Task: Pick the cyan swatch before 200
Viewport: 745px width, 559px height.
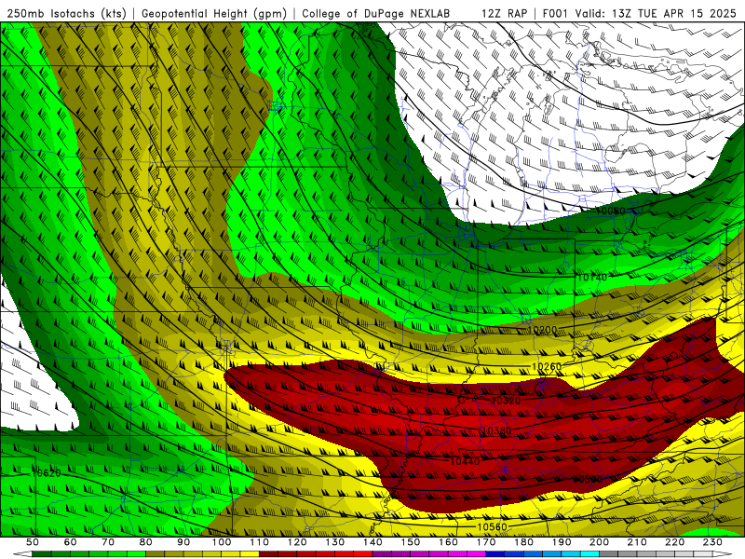Action: point(589,554)
